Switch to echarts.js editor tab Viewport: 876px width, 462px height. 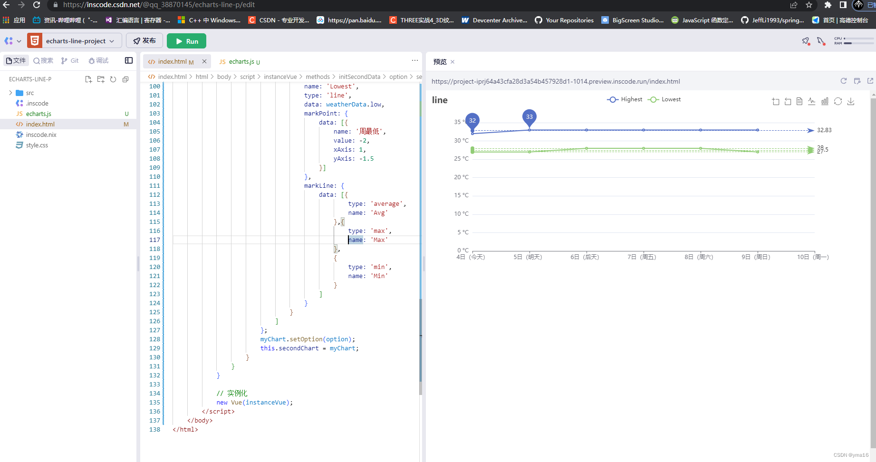240,61
